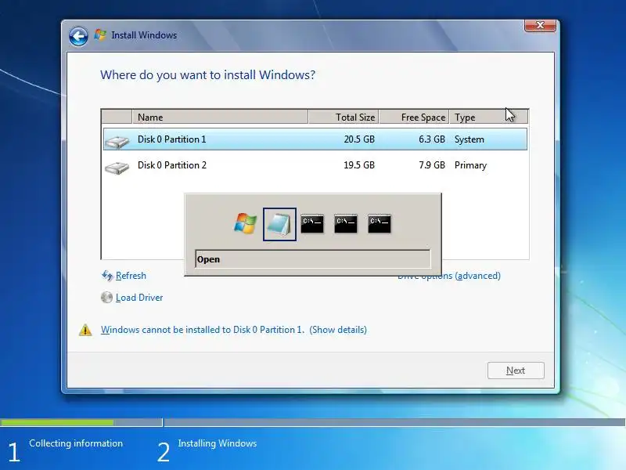Click the Installing Windows progress bar
This screenshot has width=626, height=470.
[x=394, y=422]
